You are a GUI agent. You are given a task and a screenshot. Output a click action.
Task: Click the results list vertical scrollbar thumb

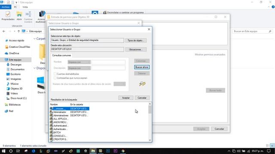150,110
